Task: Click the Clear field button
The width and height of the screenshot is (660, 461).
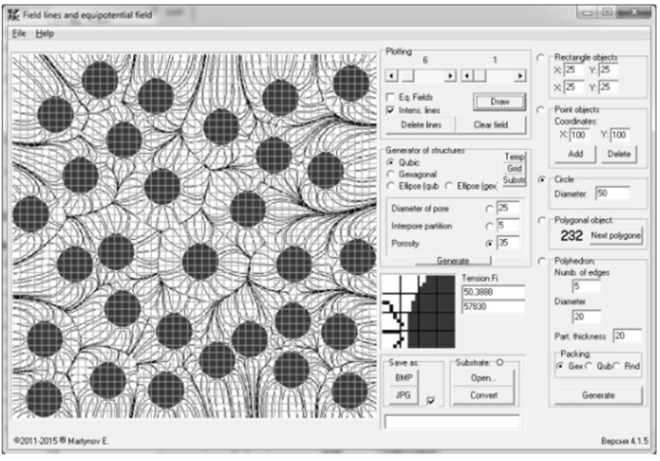Action: coord(490,126)
